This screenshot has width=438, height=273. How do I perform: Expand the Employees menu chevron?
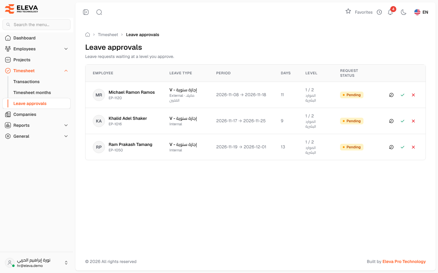(66, 49)
